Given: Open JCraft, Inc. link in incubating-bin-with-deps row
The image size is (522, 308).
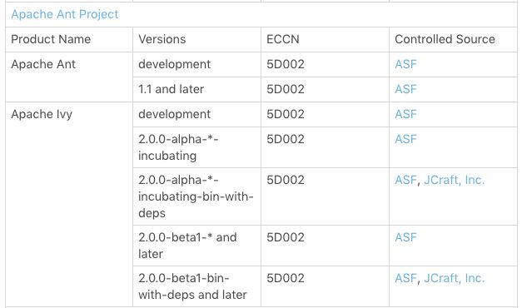Looking at the screenshot, I should click(454, 180).
